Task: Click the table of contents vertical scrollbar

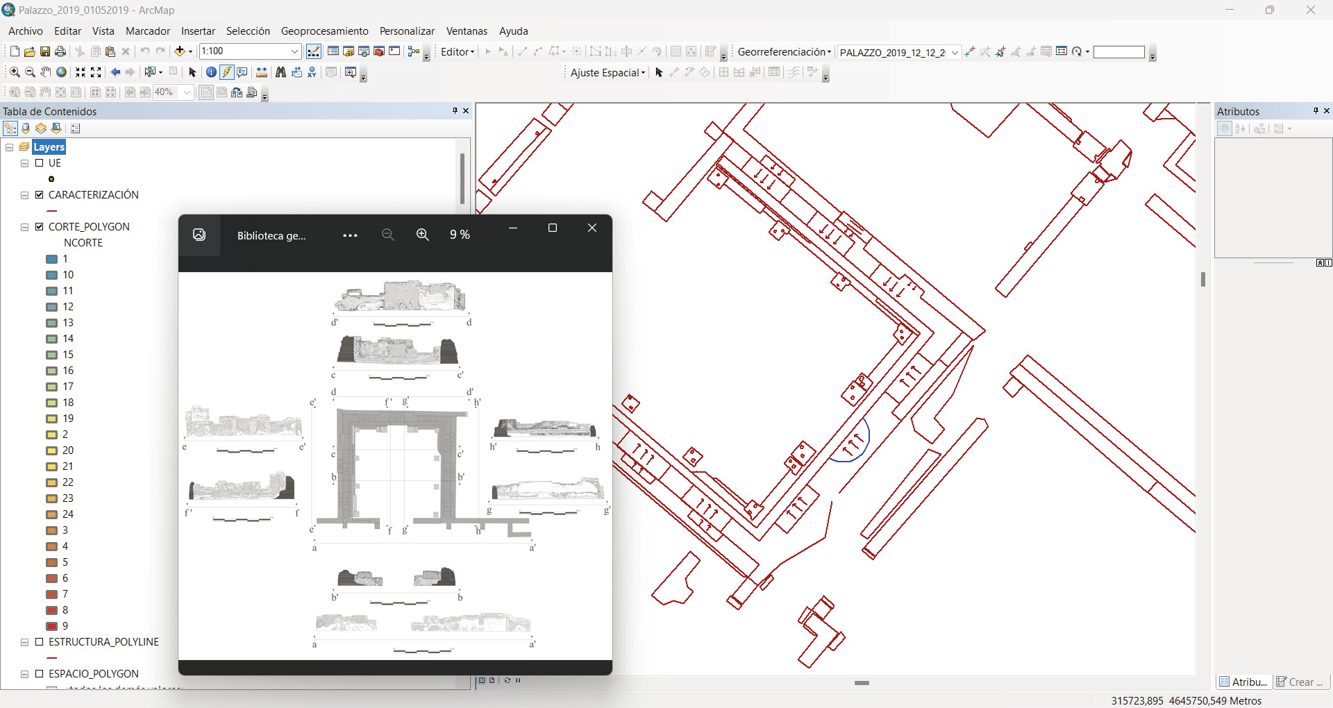Action: [462, 178]
